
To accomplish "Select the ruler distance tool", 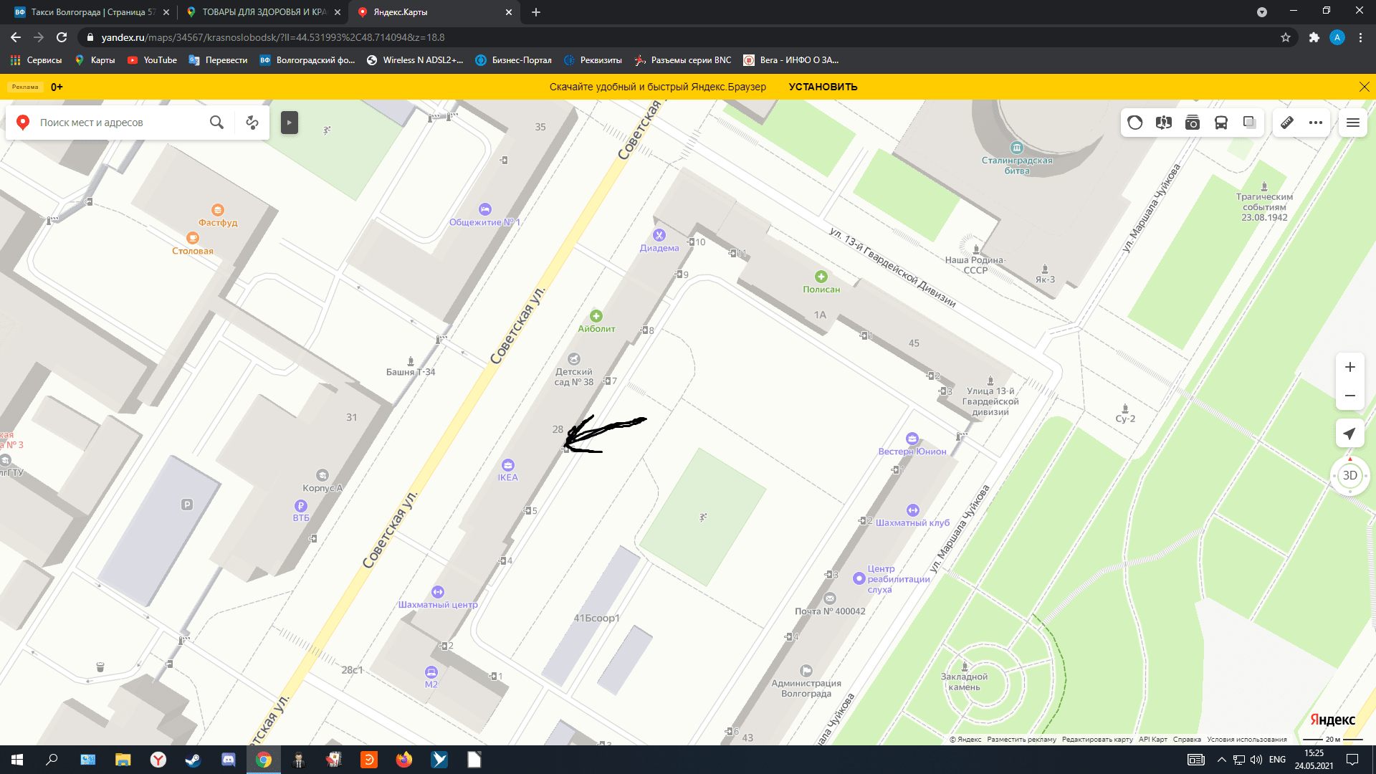I will coord(1287,123).
